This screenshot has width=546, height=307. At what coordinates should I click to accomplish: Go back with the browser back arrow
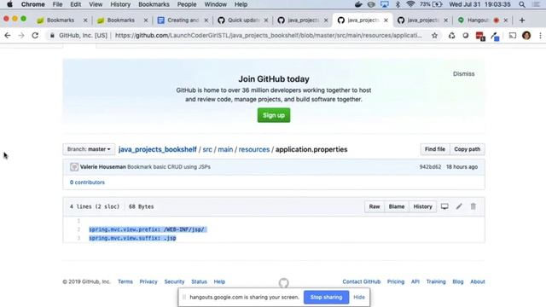coord(8,36)
